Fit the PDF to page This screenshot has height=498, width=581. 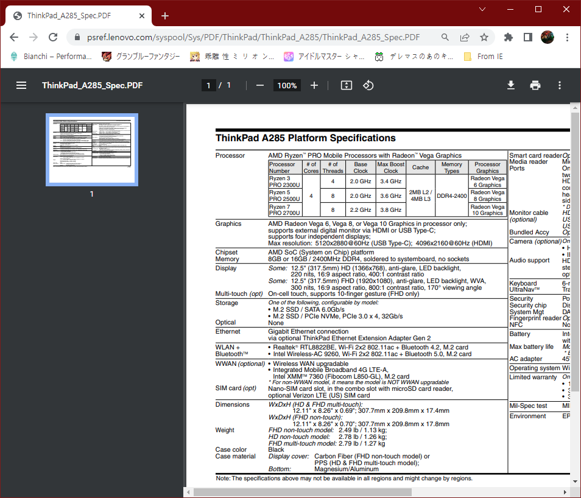pos(347,85)
